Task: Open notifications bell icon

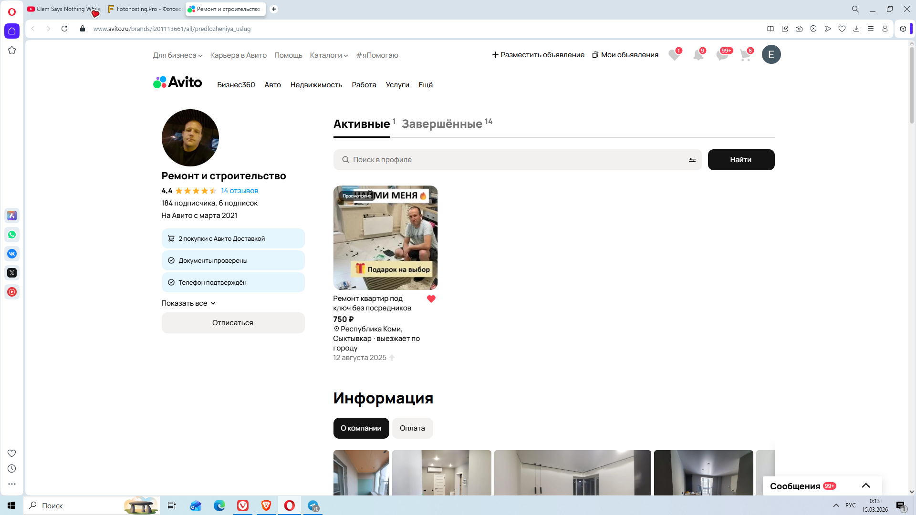Action: 698,55
